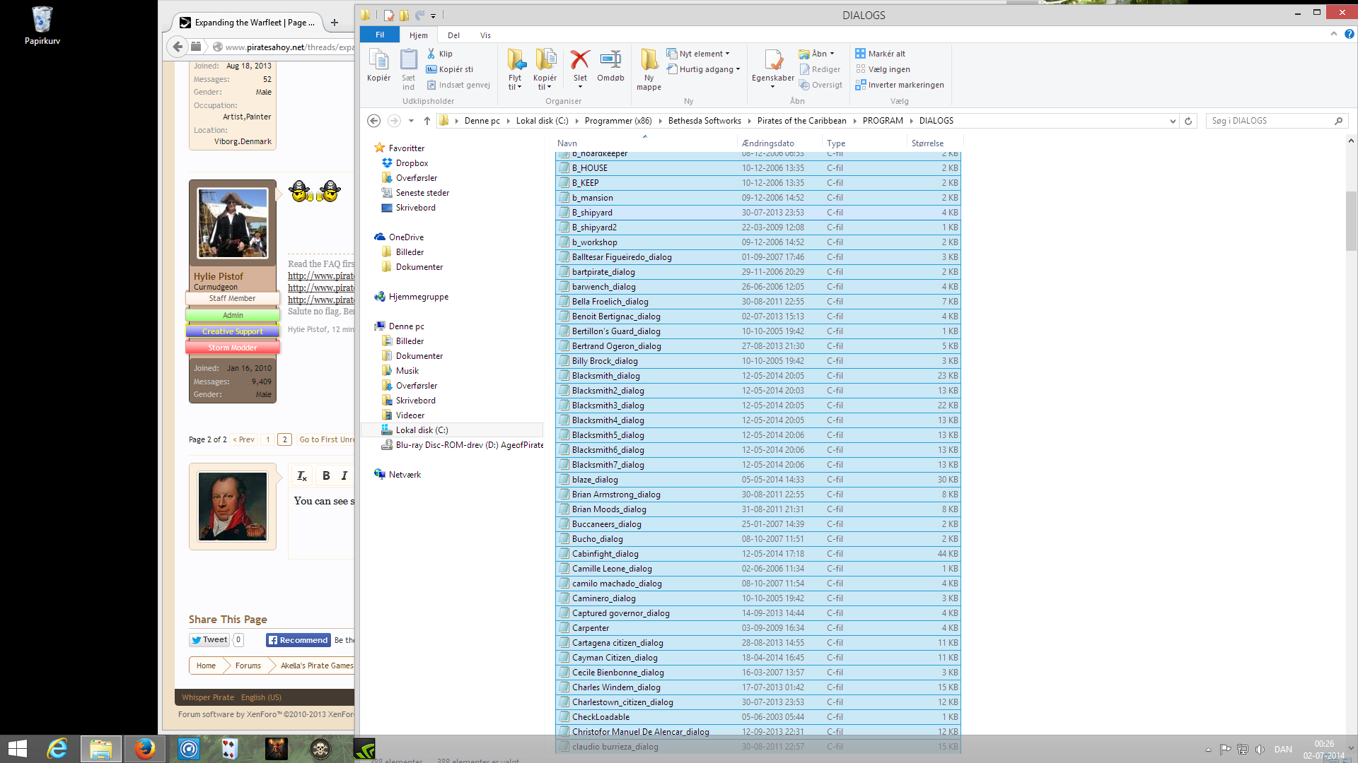Create a new folder with Ny mappe
This screenshot has height=763, width=1358.
pyautogui.click(x=649, y=69)
